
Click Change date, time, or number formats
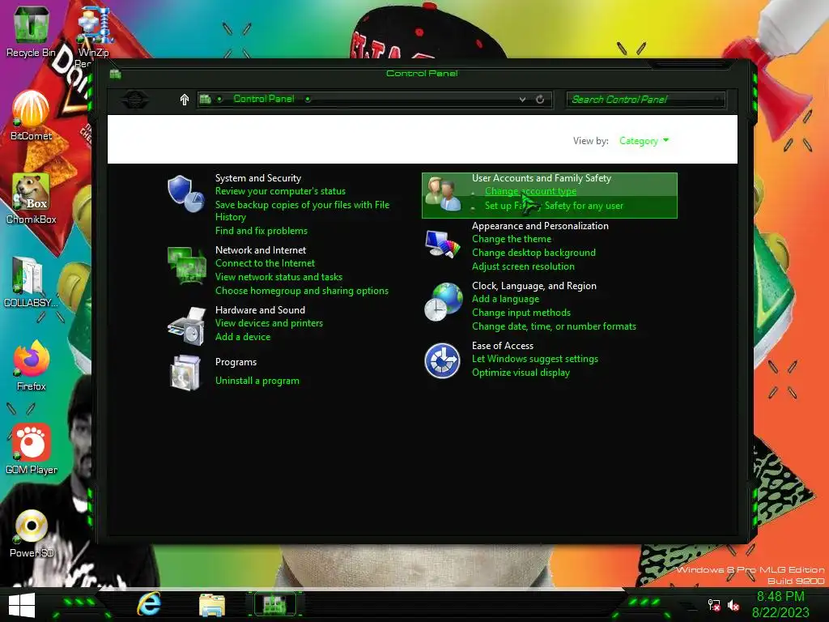coord(554,326)
